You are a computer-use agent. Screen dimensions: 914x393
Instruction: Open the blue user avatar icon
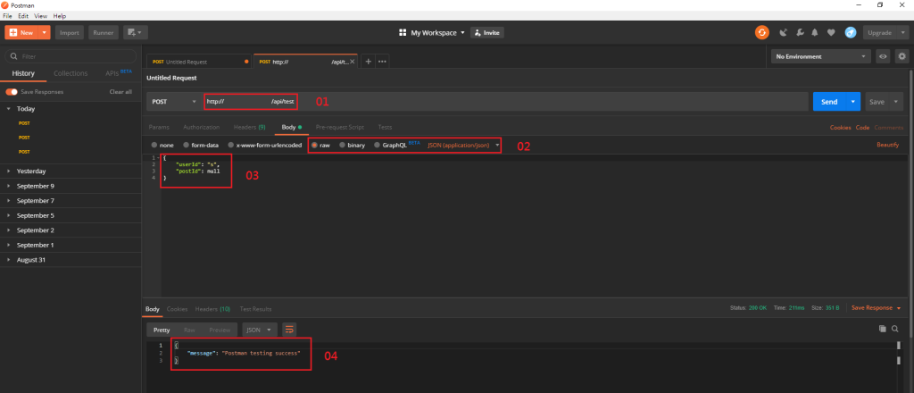(851, 33)
